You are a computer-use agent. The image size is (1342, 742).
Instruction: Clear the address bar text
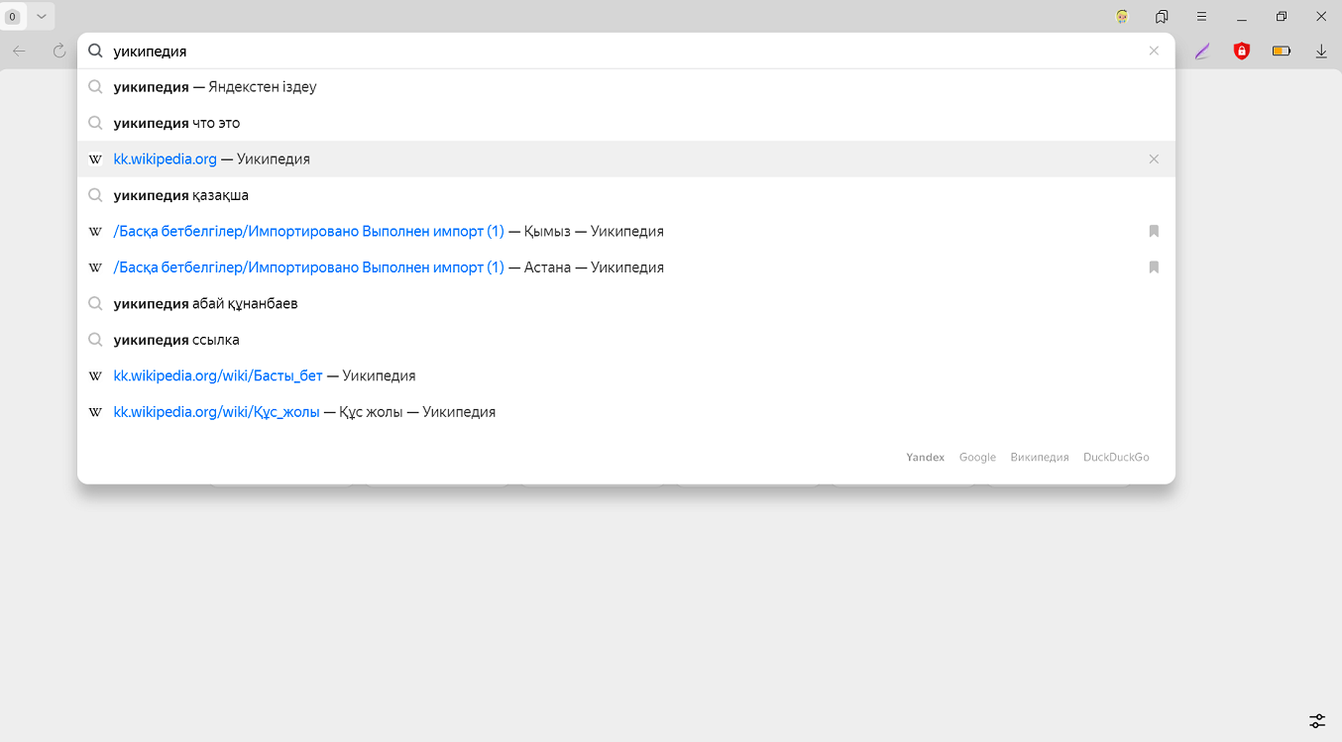click(x=1154, y=51)
